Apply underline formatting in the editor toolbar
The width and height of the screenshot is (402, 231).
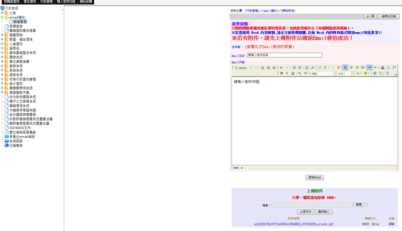(x=293, y=74)
